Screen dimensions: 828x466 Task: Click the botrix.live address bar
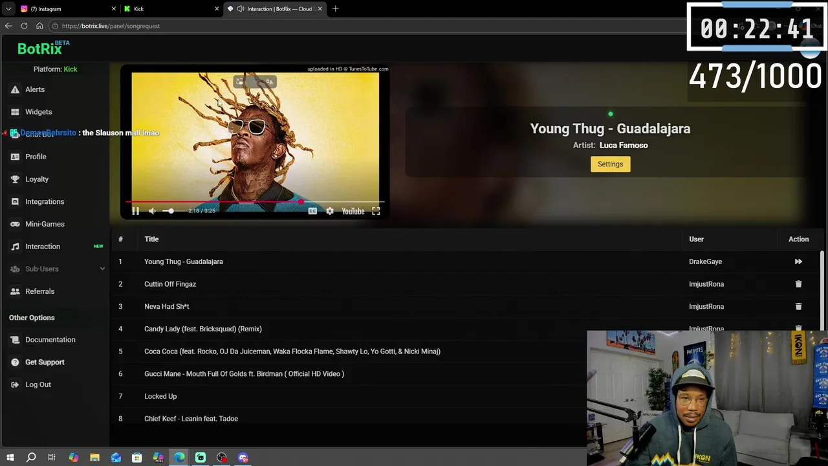365,26
